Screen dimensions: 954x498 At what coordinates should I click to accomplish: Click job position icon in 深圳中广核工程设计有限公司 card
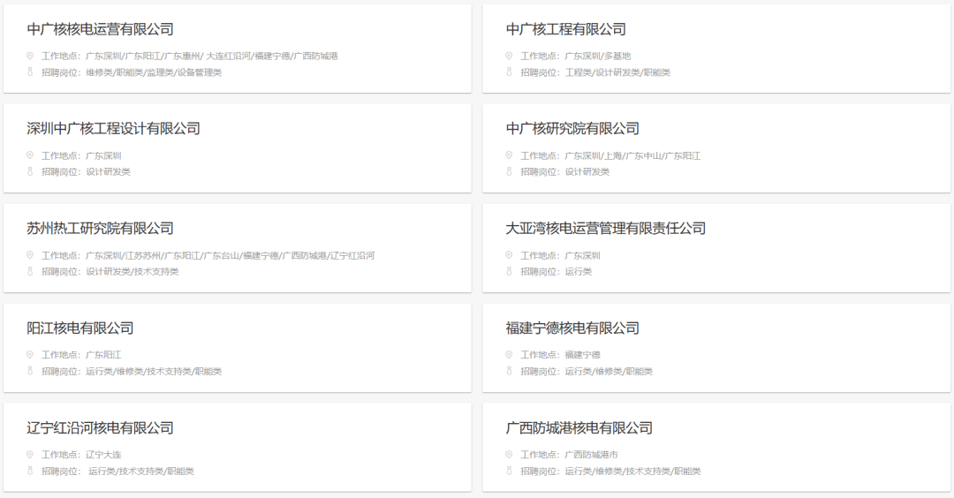(30, 171)
